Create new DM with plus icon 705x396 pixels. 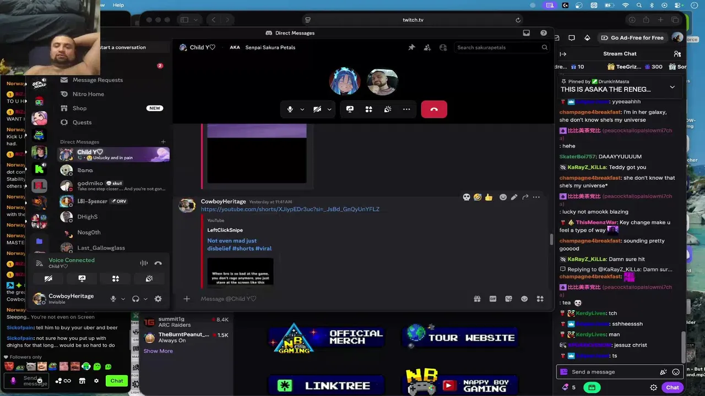point(163,142)
